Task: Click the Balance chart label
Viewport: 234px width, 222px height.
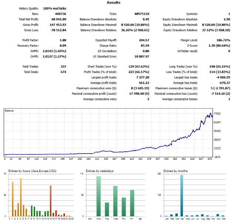Action: (9, 111)
